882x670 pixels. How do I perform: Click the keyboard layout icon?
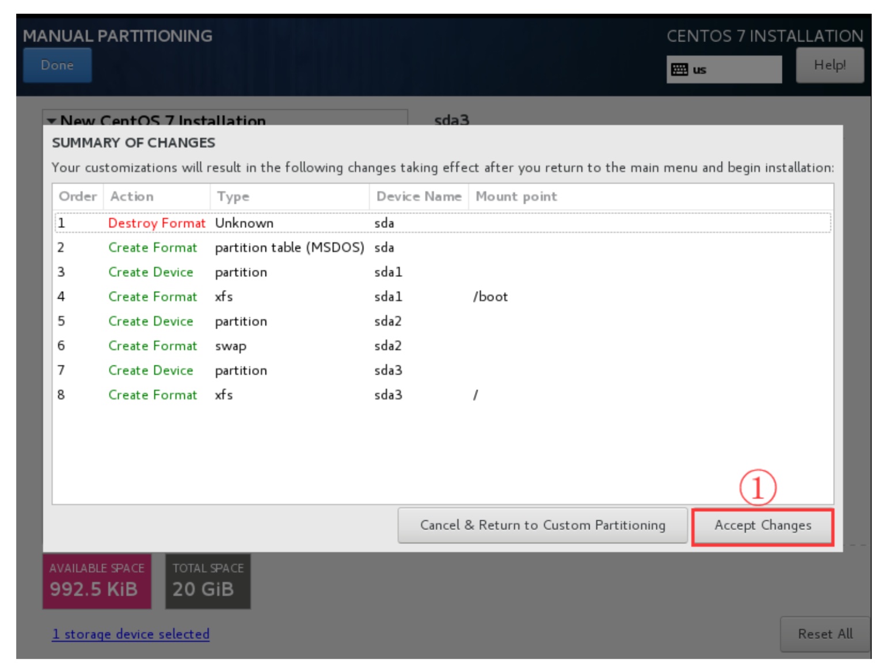click(679, 70)
